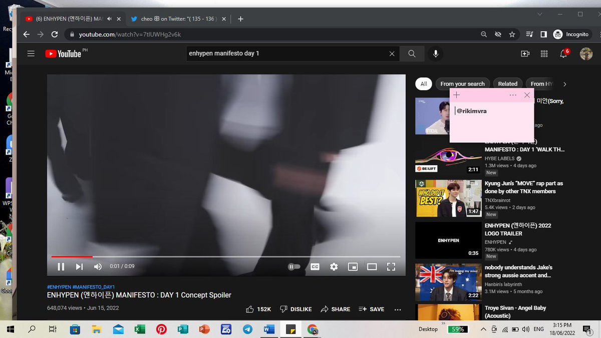This screenshot has width=601, height=338.
Task: Open the Troye Sivan Angel Baby video
Action: coord(515,312)
